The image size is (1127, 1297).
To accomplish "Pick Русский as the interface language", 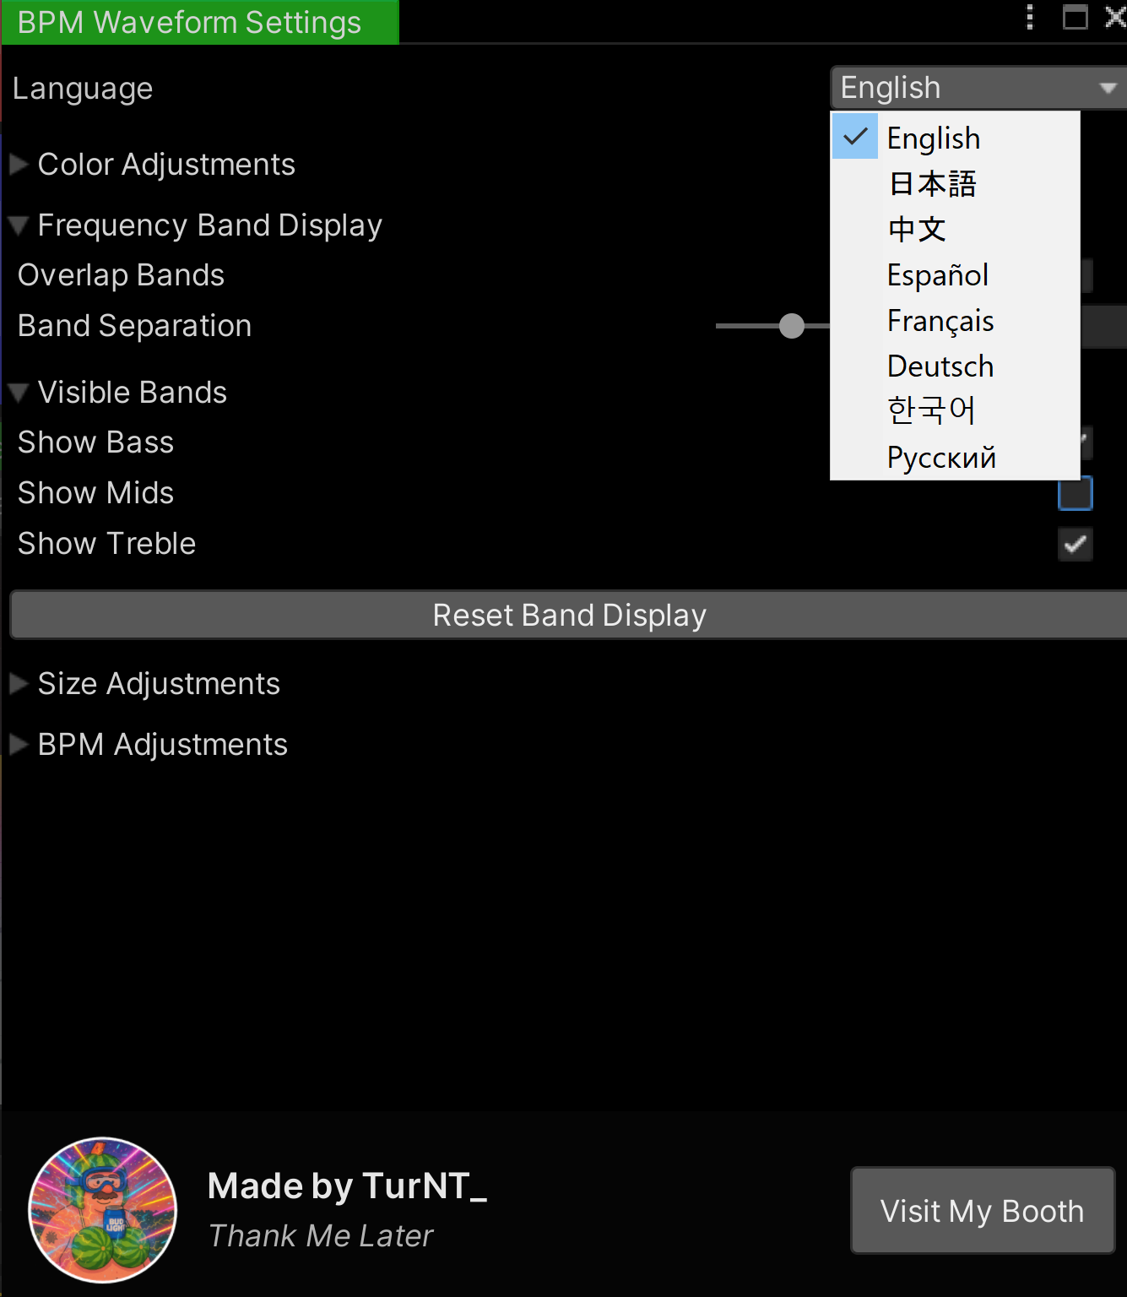I will (x=941, y=457).
